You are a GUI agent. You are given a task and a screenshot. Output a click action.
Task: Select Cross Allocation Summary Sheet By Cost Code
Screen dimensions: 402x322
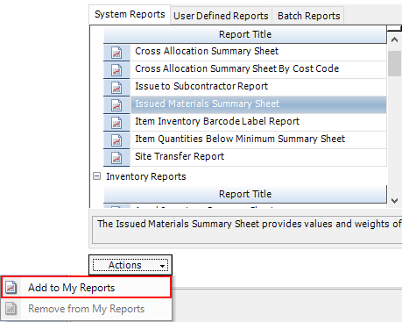point(258,70)
